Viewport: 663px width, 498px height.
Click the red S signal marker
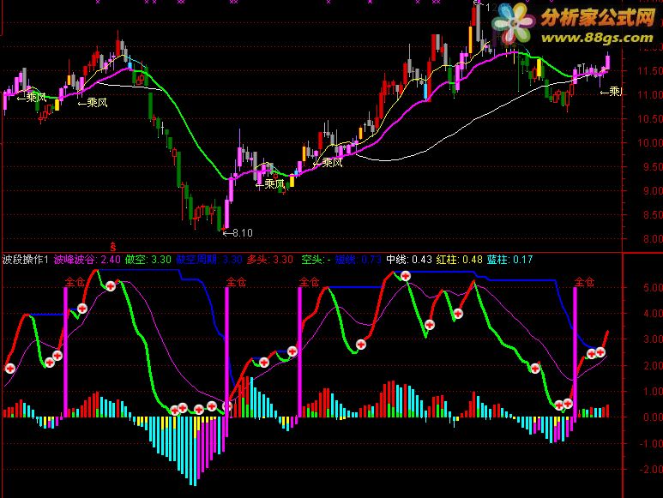coord(113,247)
